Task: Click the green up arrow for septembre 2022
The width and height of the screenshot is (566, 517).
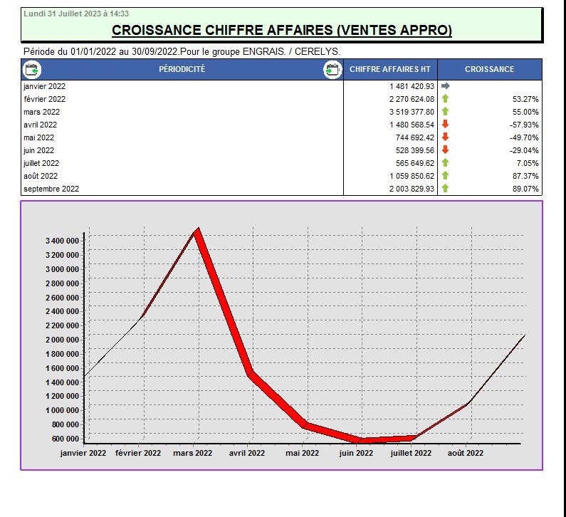Action: 446,189
